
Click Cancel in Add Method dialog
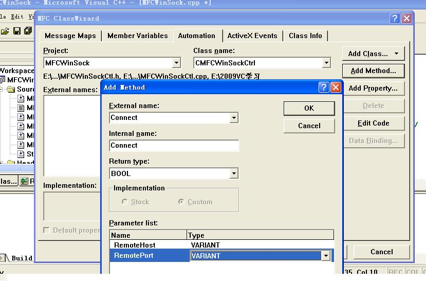tap(309, 126)
